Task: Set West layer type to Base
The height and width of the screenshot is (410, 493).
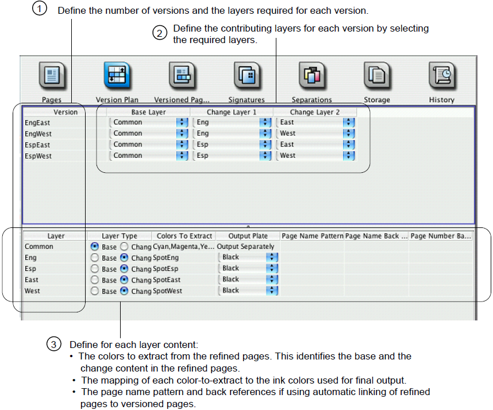Action: (x=95, y=291)
